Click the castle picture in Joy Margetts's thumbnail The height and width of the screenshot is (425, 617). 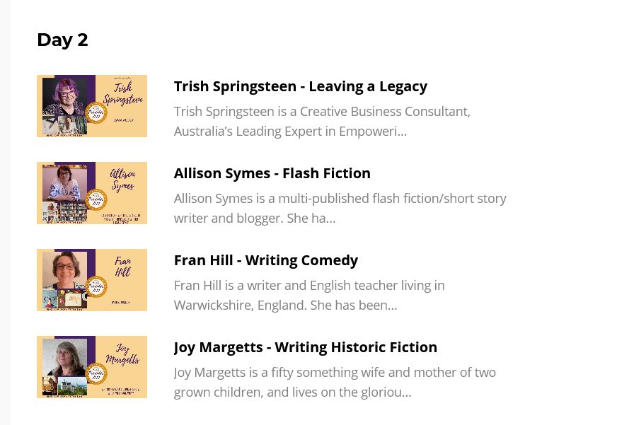point(72,387)
